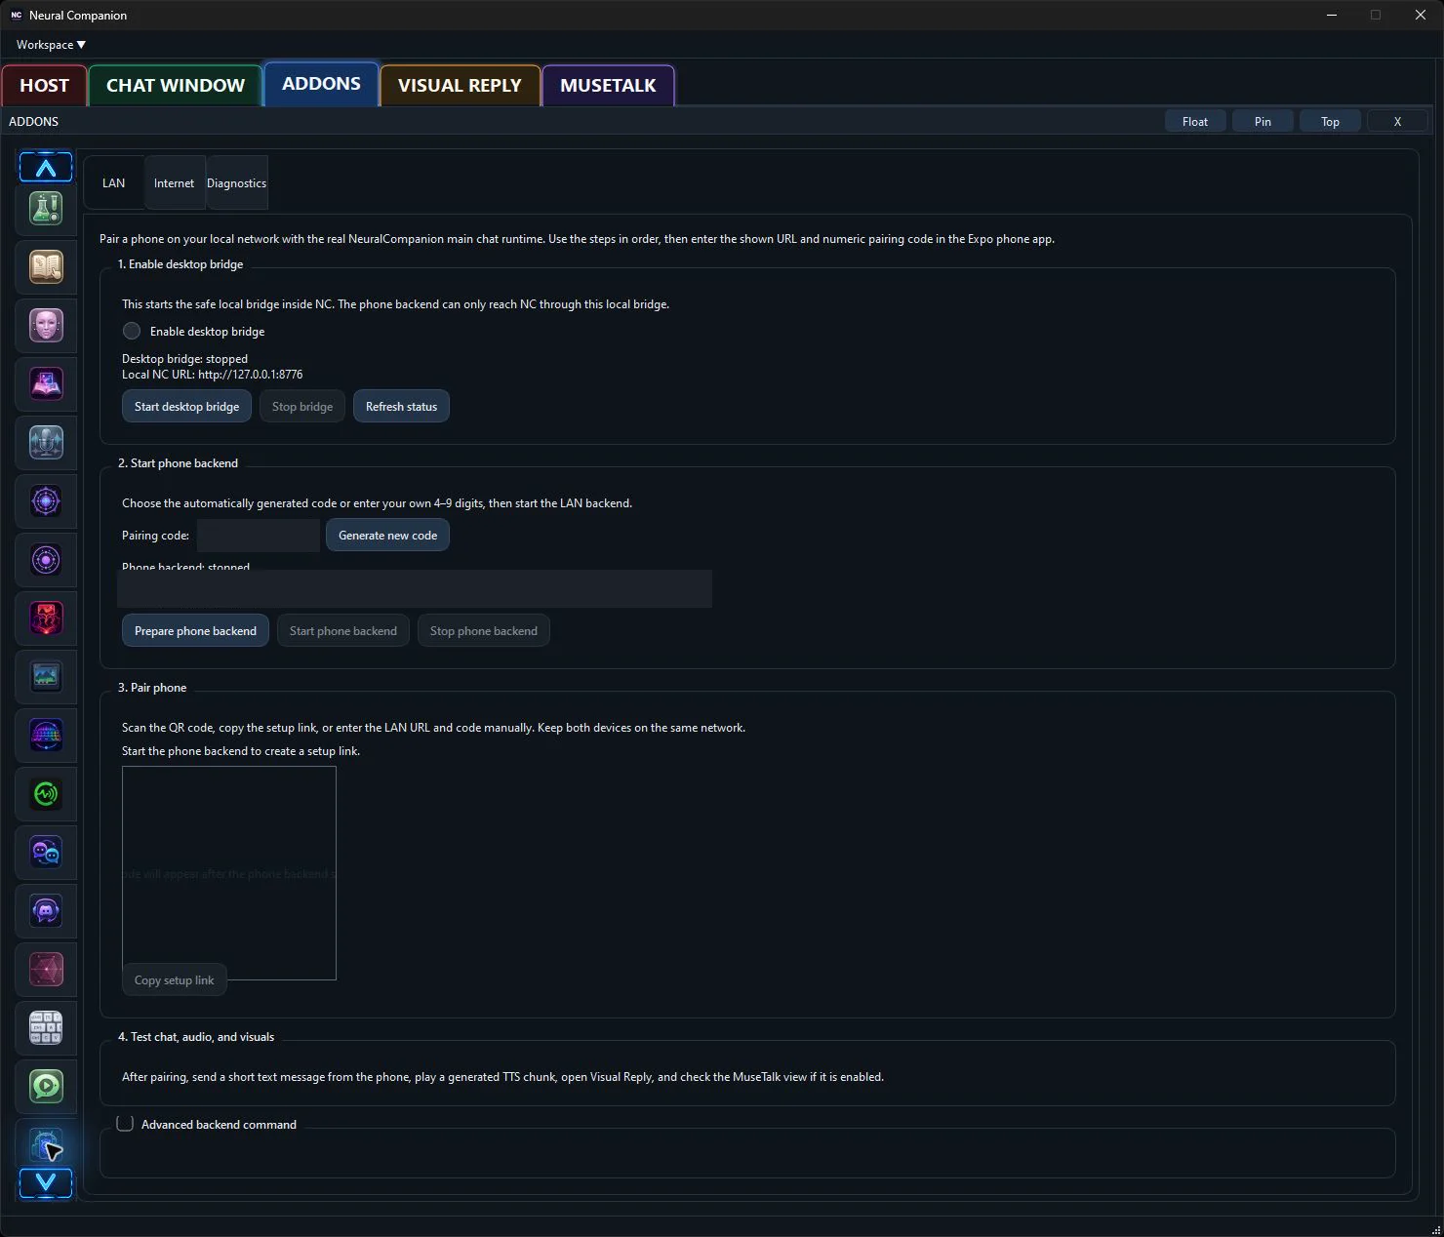The height and width of the screenshot is (1237, 1444).
Task: Click the Float panel button
Action: (x=1195, y=121)
